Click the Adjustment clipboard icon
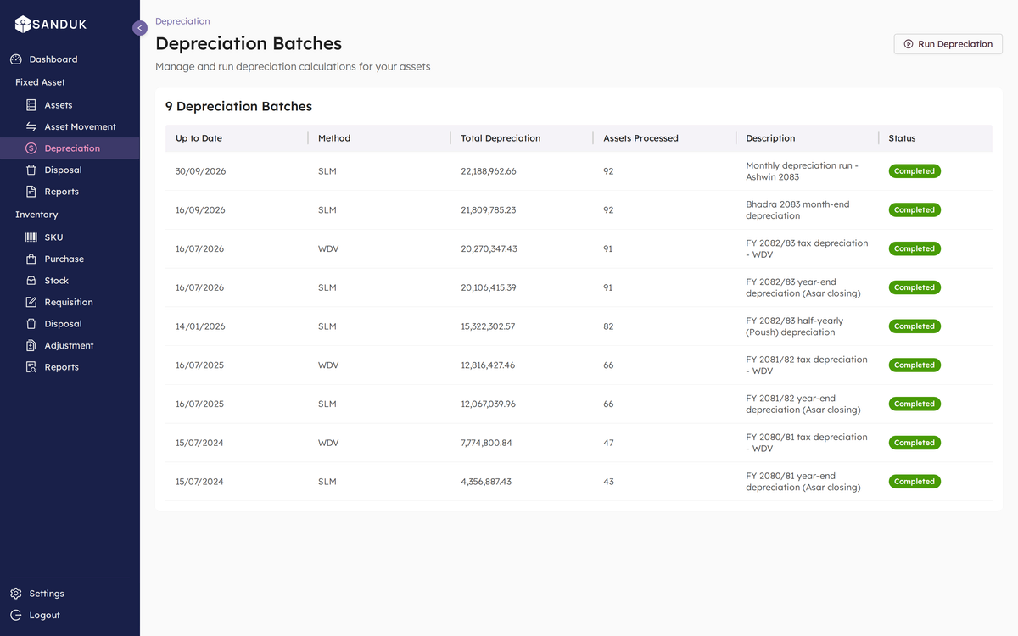Viewport: 1018px width, 636px height. tap(31, 345)
